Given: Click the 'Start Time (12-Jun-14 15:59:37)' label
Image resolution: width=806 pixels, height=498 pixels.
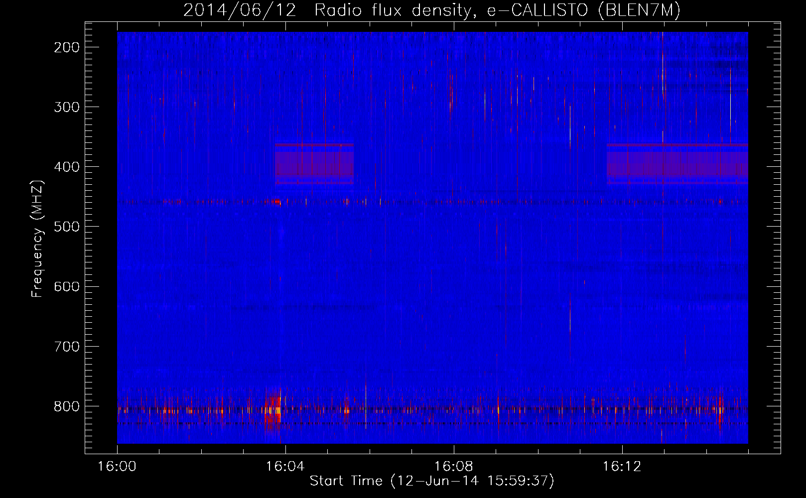Looking at the screenshot, I should pos(432,481).
